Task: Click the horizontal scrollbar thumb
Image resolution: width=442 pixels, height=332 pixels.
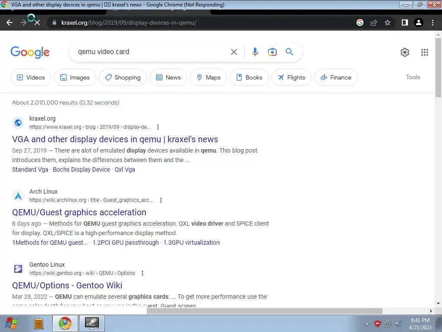Action: coord(265,311)
